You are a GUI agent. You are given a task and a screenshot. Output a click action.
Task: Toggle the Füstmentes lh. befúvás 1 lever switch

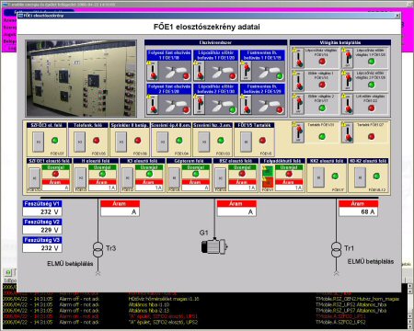pos(246,71)
